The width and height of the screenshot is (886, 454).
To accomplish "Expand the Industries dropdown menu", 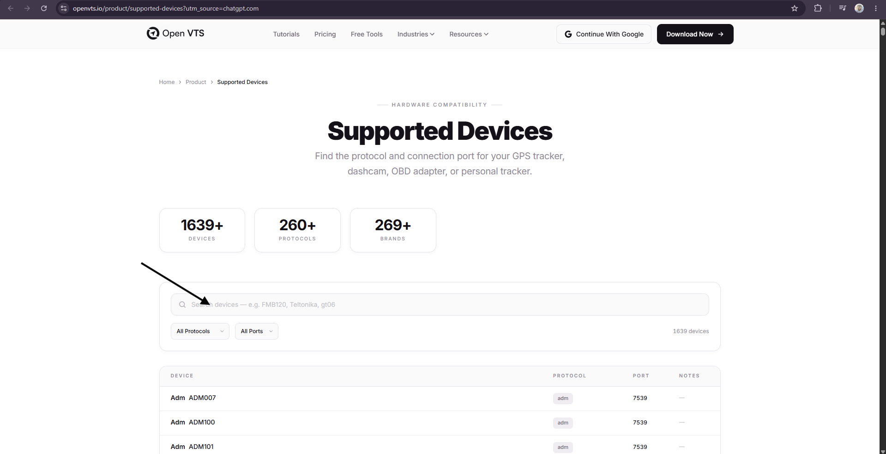I will coord(416,34).
